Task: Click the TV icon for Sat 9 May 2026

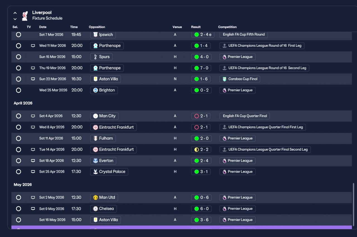Action: (33, 209)
